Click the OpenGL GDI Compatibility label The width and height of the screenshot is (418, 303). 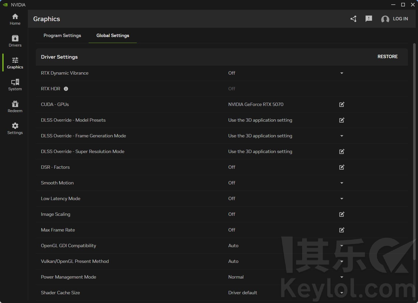[x=69, y=246]
